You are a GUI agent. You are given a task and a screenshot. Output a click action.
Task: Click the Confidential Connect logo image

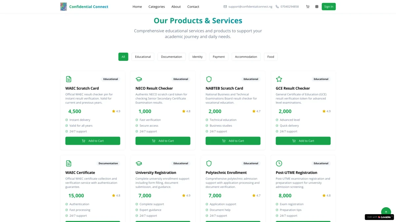63,7
